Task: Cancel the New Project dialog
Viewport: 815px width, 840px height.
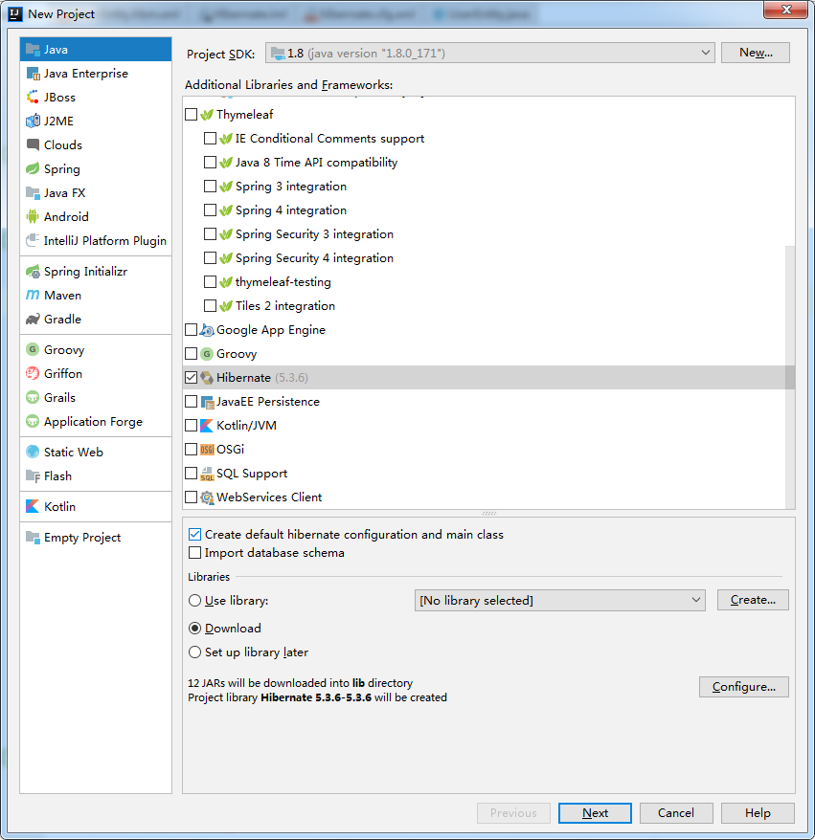Action: tap(676, 812)
